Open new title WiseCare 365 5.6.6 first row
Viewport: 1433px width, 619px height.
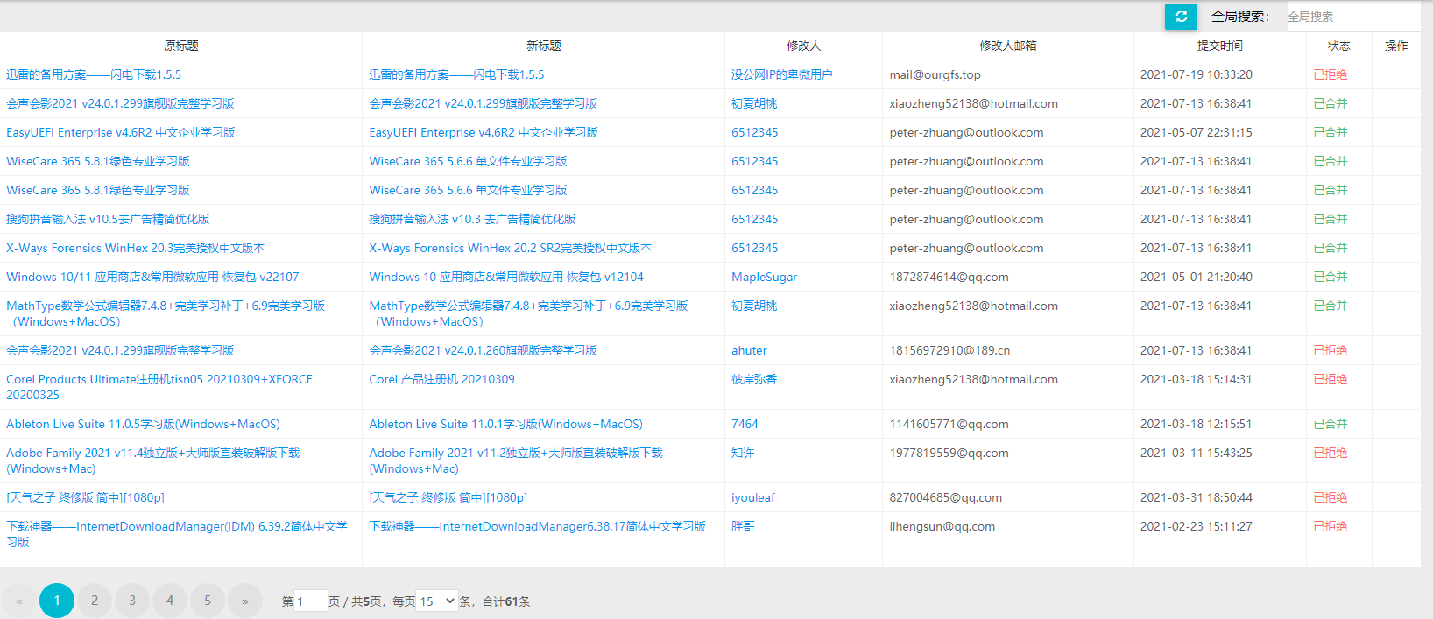468,161
